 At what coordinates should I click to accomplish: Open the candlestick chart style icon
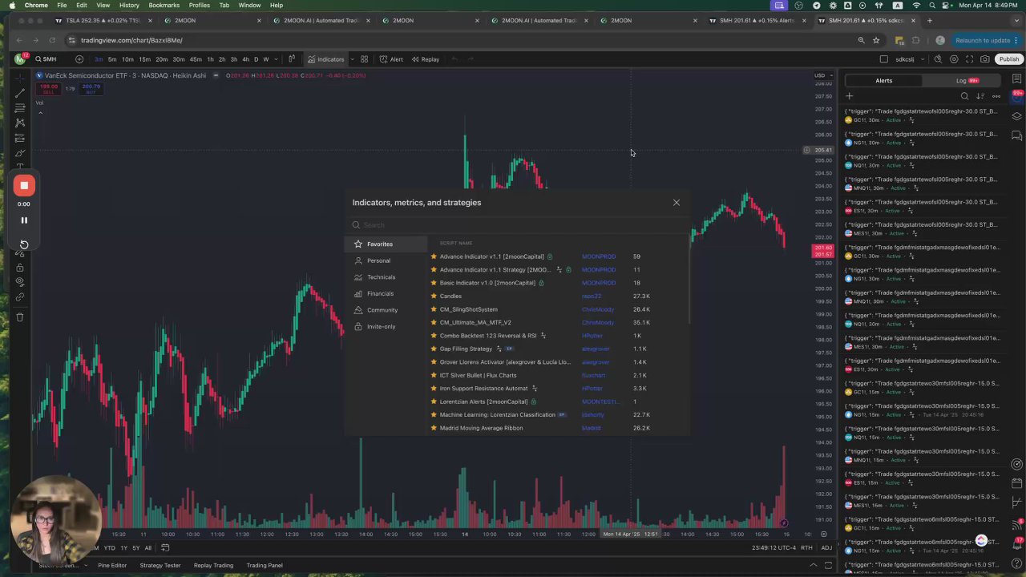click(x=292, y=59)
